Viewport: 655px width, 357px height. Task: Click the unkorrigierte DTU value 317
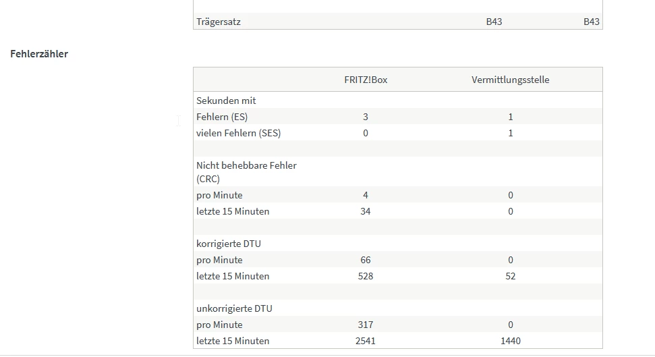tap(366, 325)
